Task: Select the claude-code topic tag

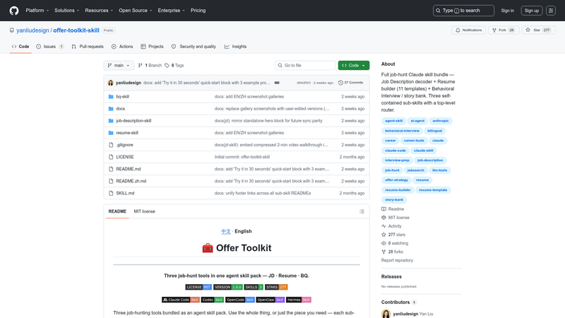Action: pos(395,151)
